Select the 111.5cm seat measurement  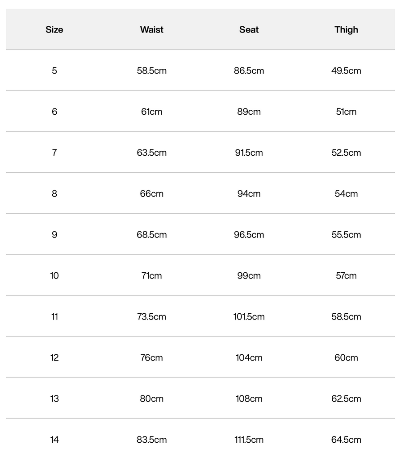[249, 440]
